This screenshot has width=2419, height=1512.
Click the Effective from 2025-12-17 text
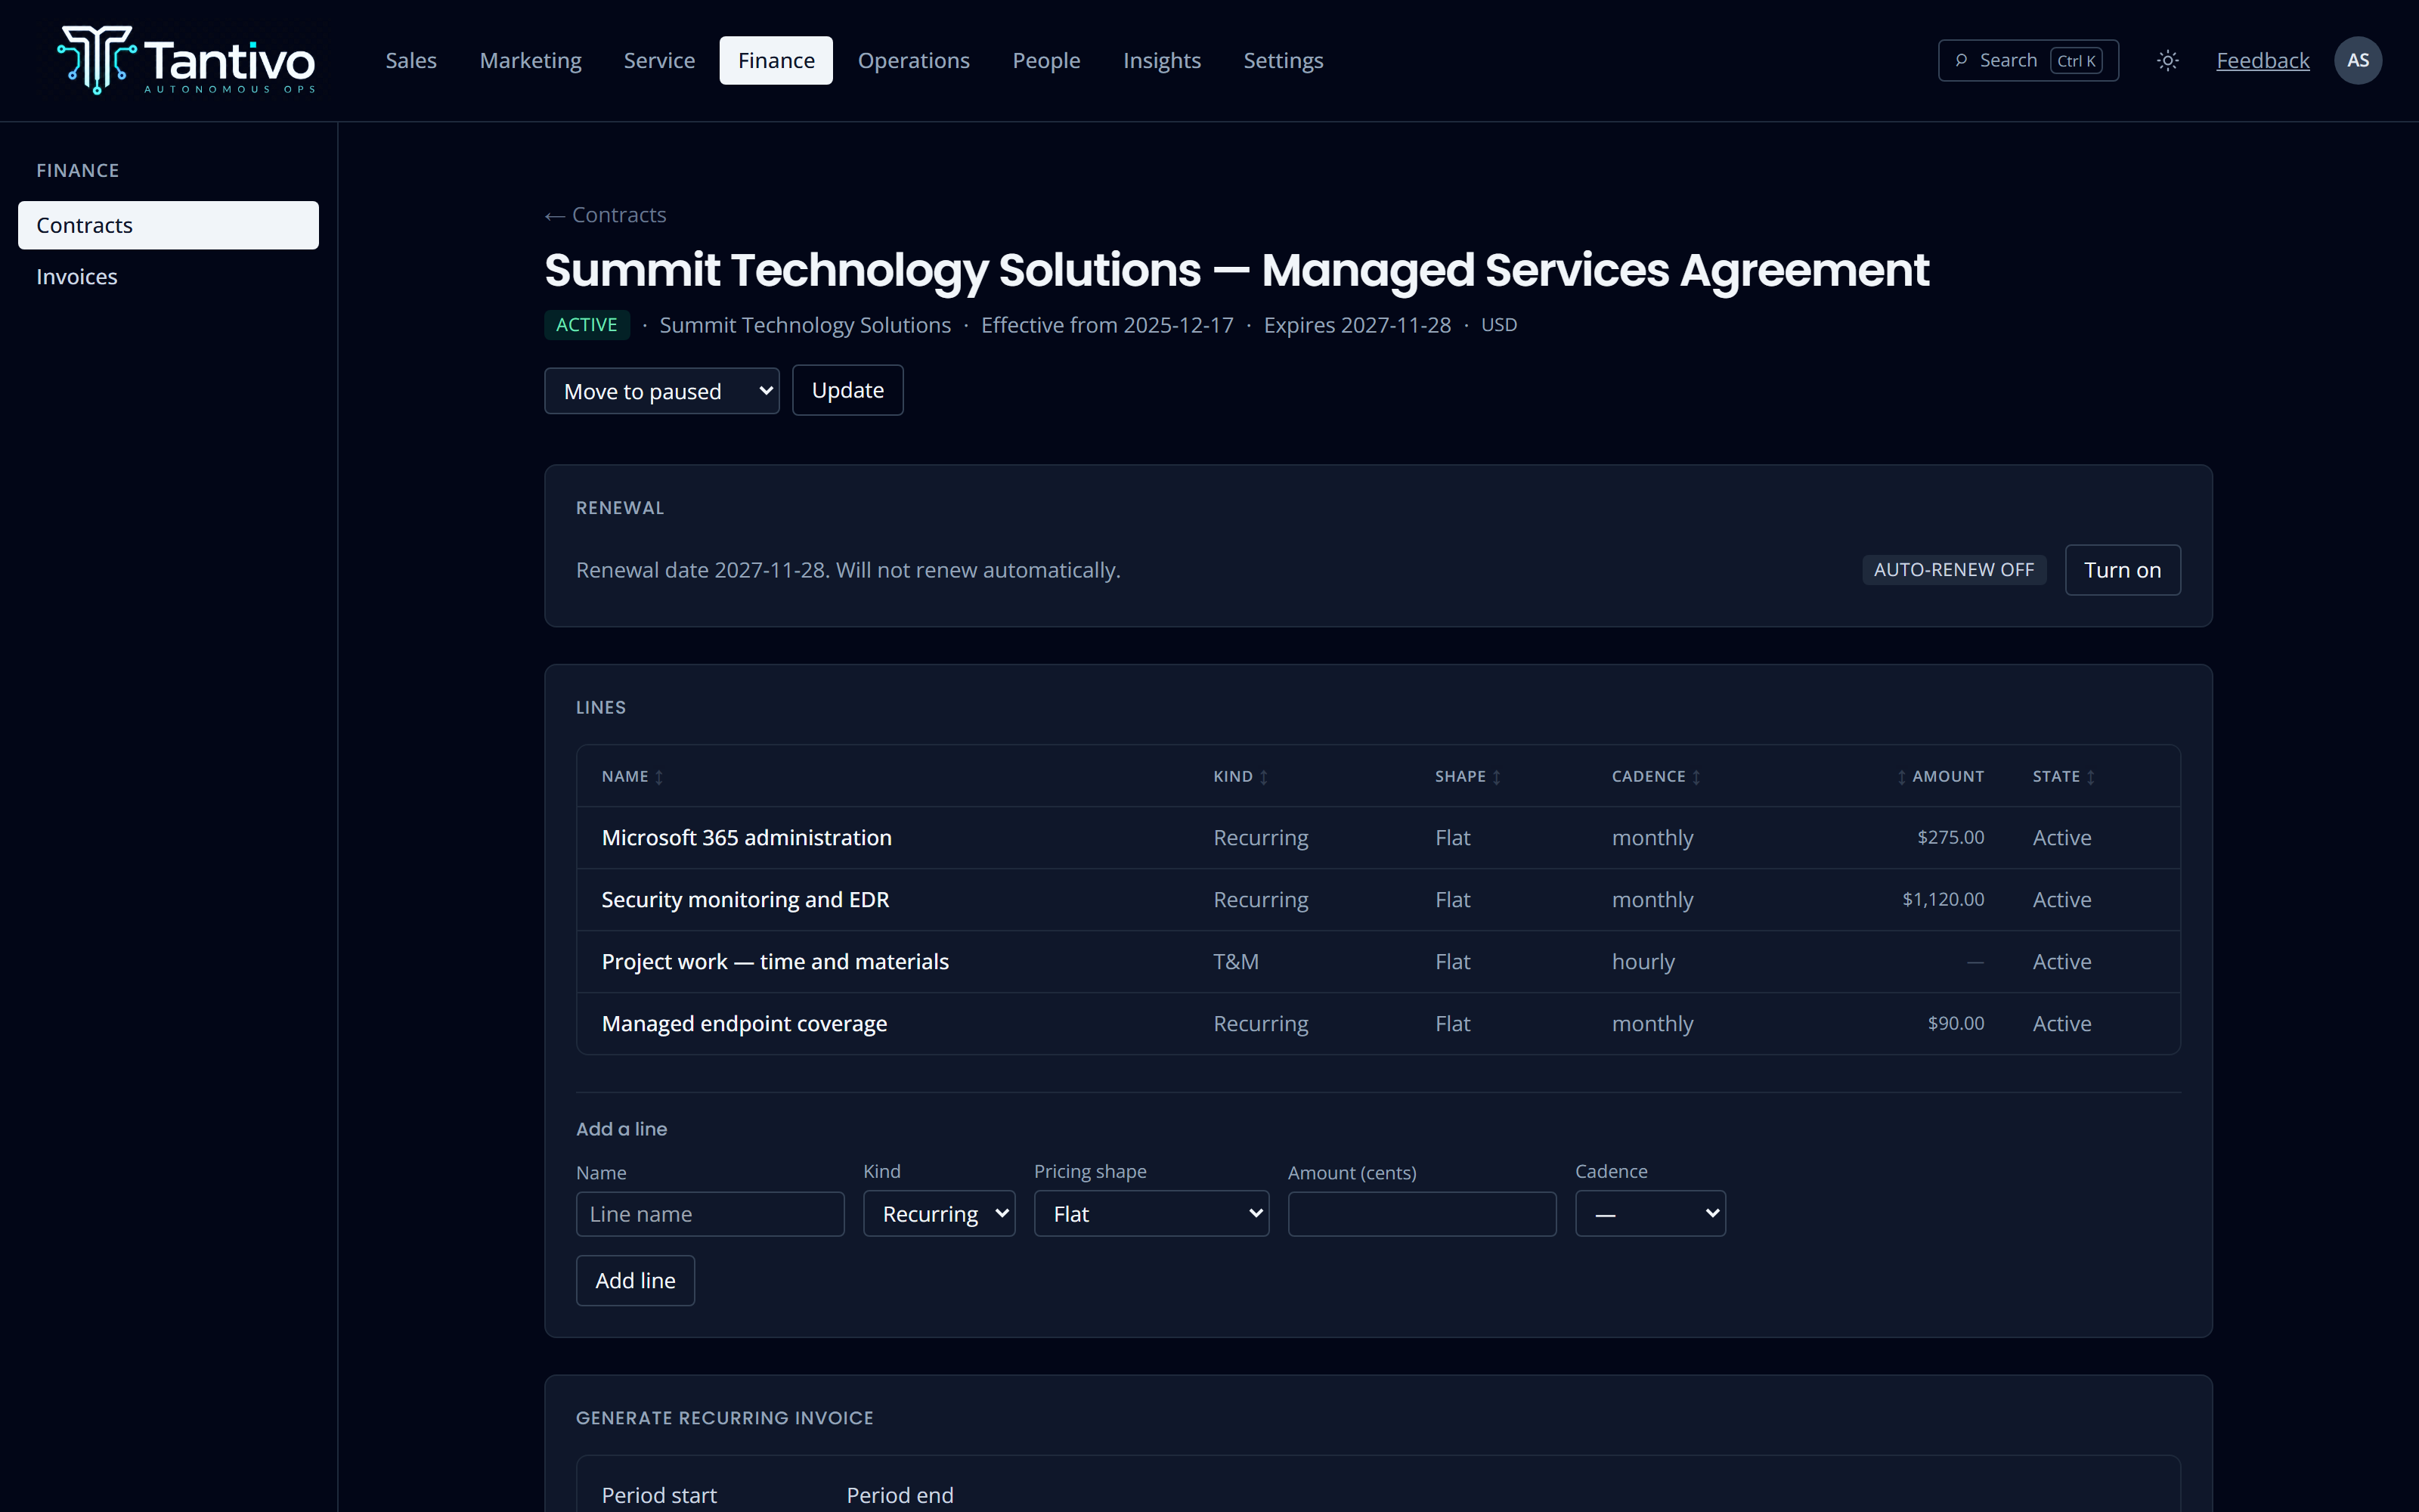point(1107,325)
